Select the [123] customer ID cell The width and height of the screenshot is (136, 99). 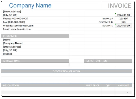pyautogui.click(x=124, y=22)
